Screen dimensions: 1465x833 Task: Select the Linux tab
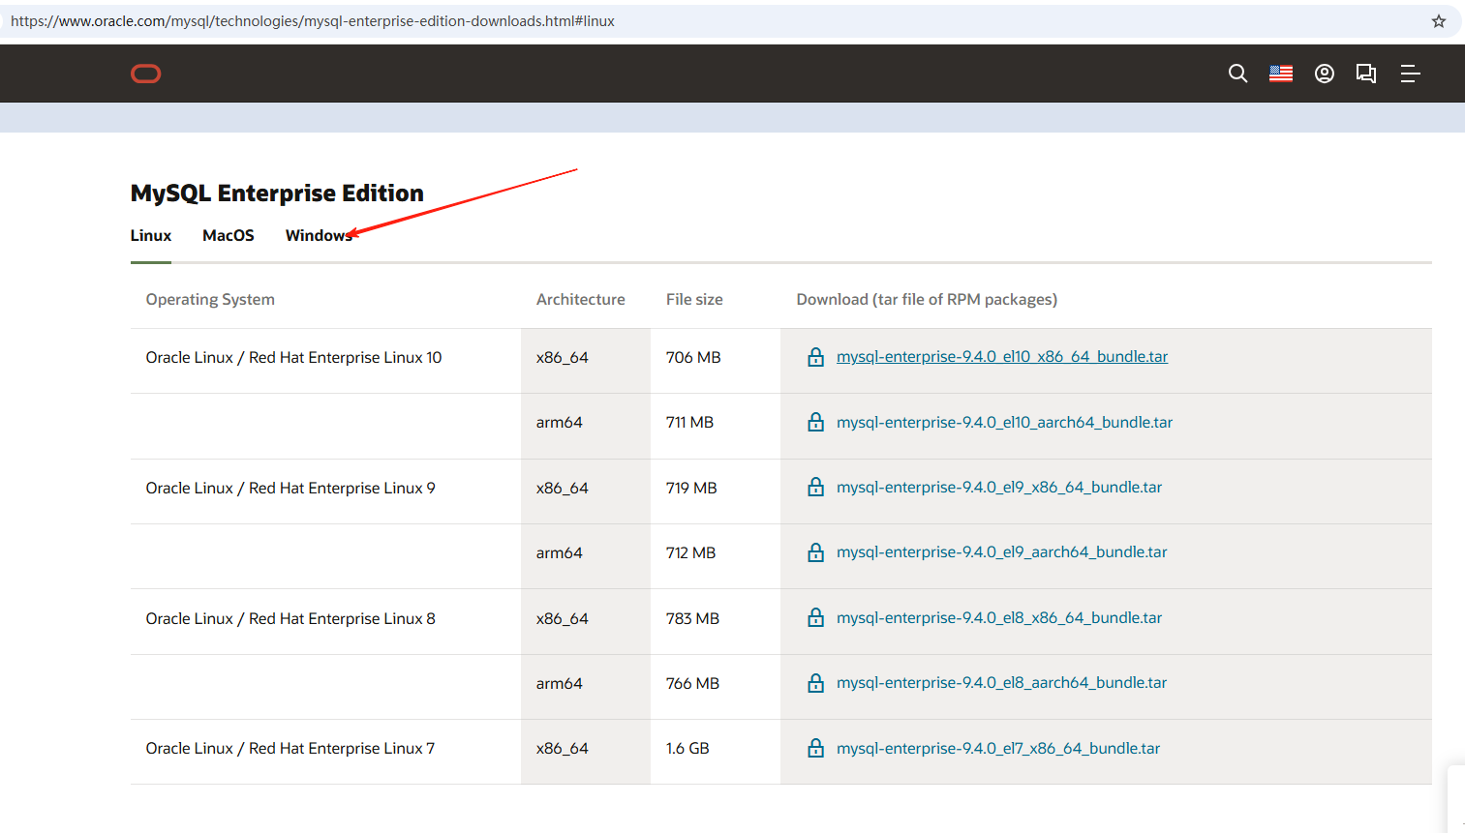coord(151,235)
